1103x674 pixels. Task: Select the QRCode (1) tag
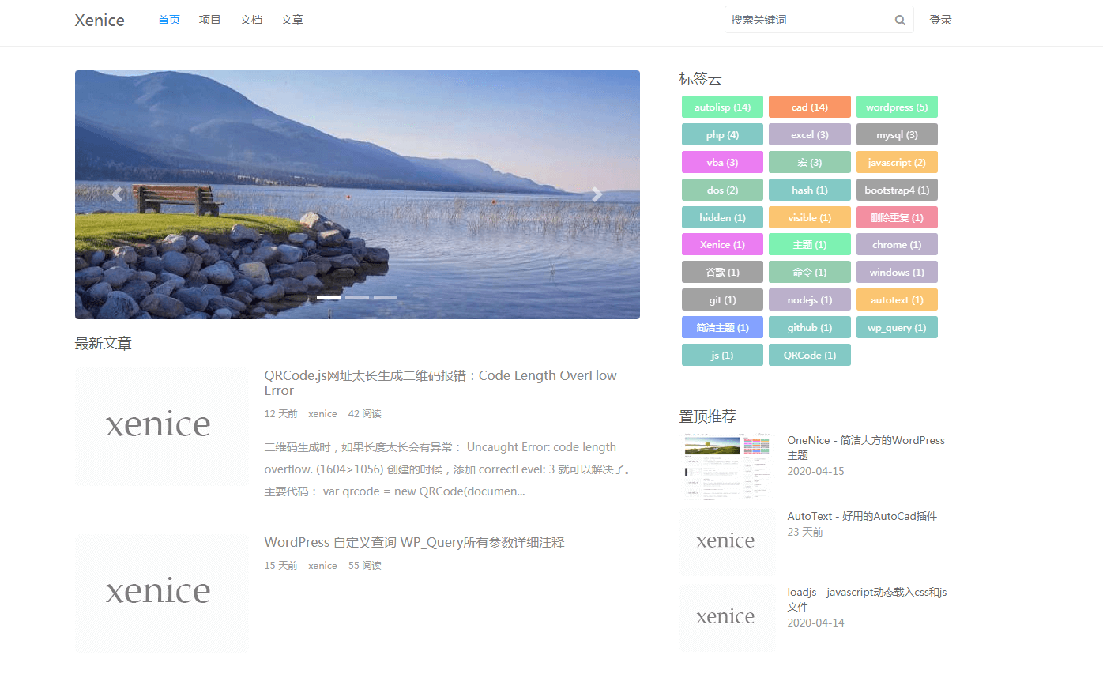tap(809, 355)
